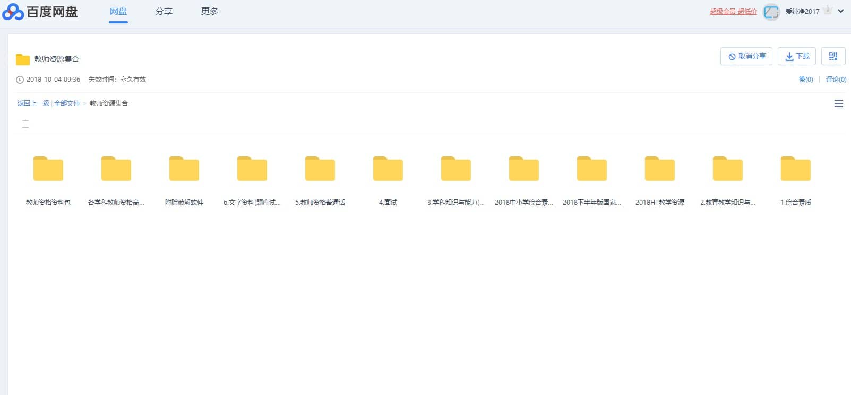Tick the select-all files checkbox
The image size is (851, 395).
point(25,124)
